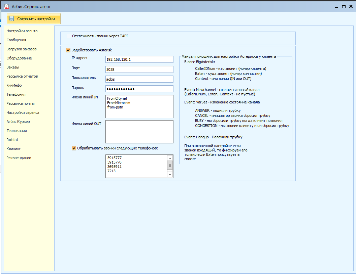Toggle Обрабатывать звонки следующих телефонов checkbox
Viewport: 356px width, 274px height.
(74, 148)
